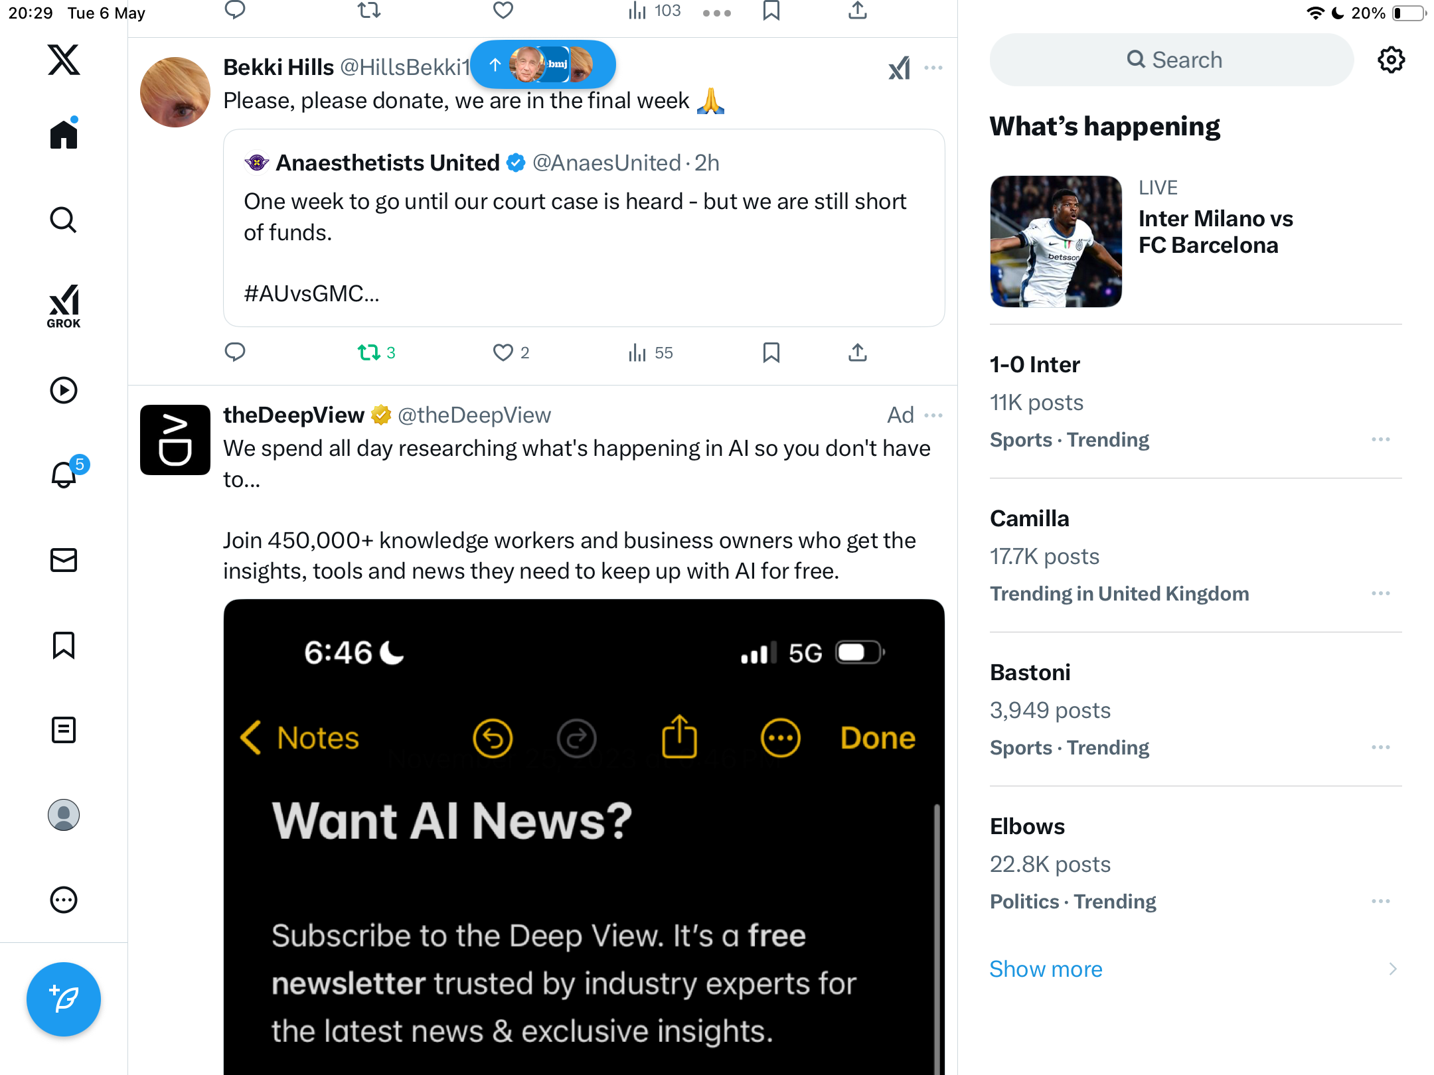Tap the new posts pill
Viewport: 1434px width, 1075px height.
click(543, 64)
